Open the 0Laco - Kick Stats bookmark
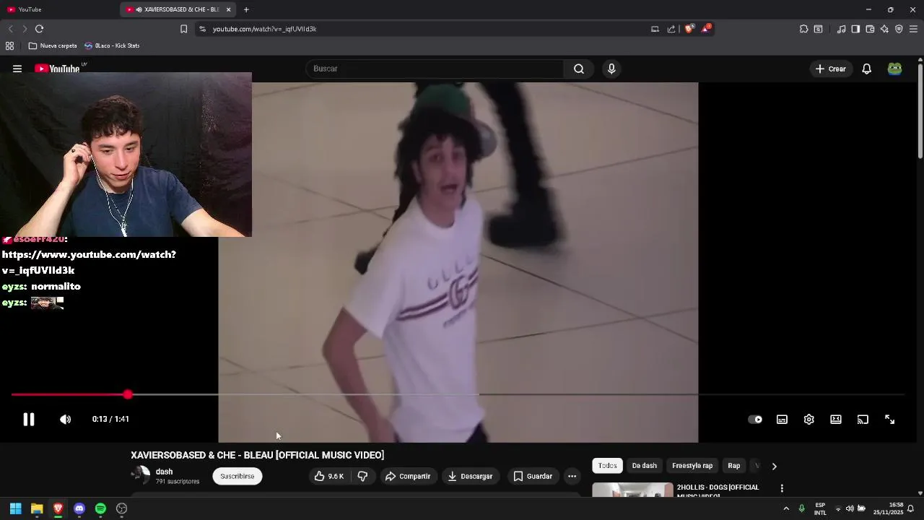 pyautogui.click(x=112, y=45)
